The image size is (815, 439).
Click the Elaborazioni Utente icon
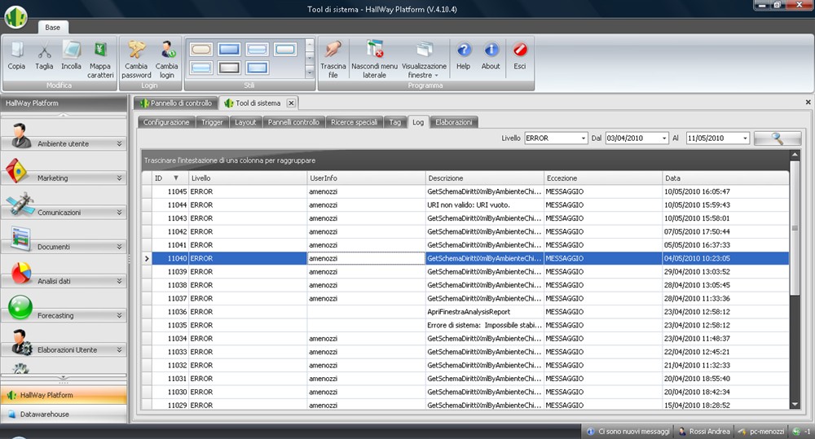(x=21, y=342)
